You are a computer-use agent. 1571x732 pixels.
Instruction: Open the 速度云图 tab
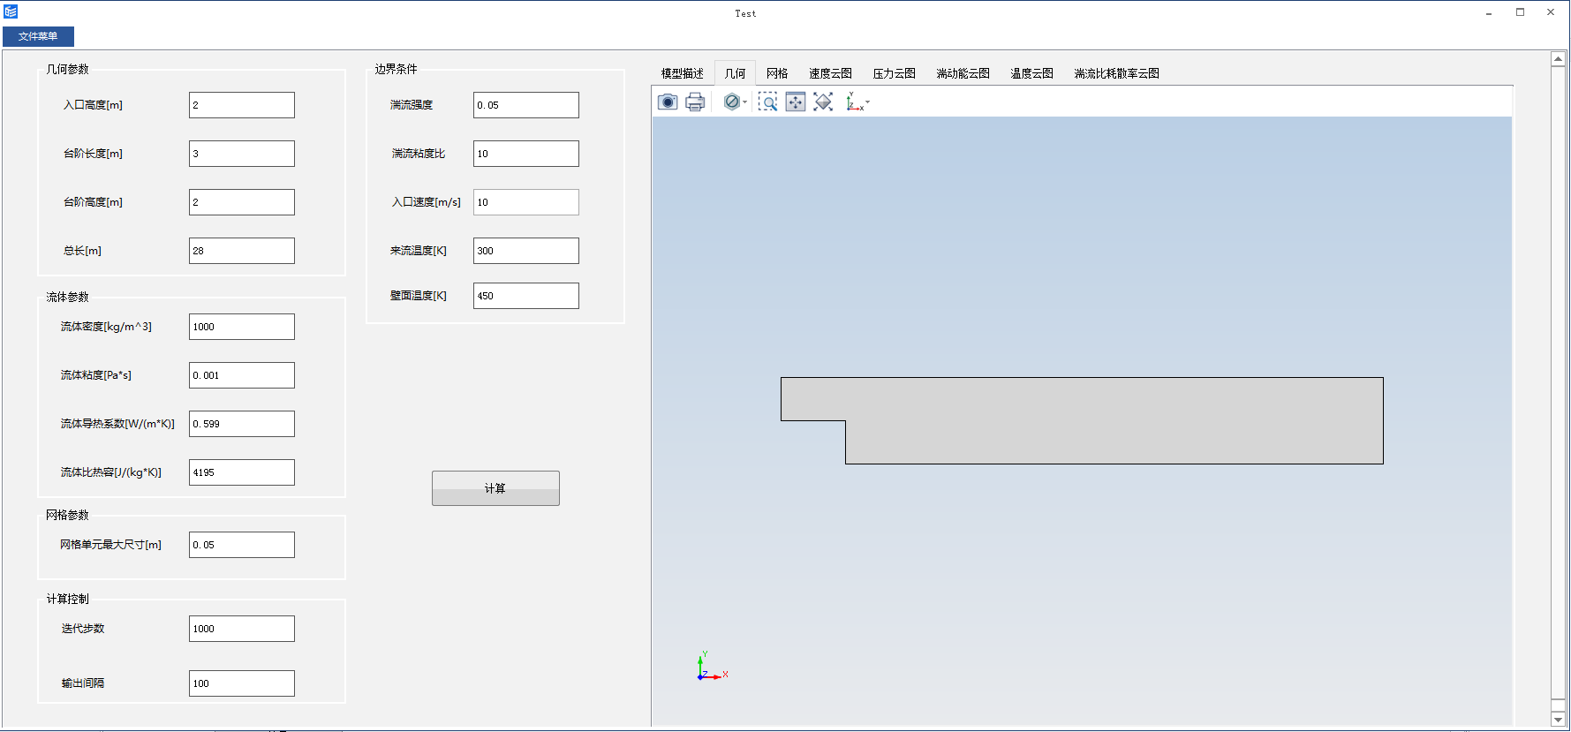point(831,73)
